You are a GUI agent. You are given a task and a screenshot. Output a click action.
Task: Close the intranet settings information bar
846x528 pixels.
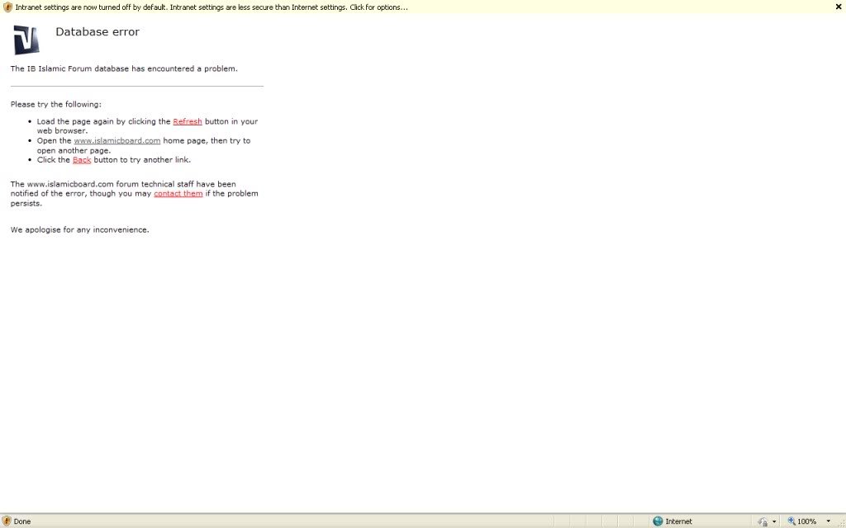click(839, 7)
